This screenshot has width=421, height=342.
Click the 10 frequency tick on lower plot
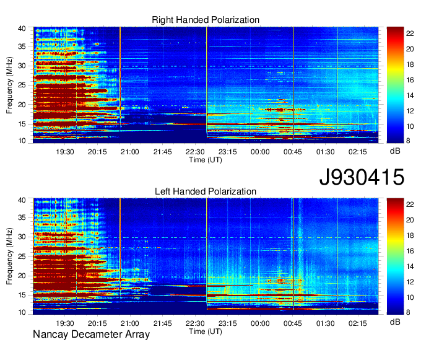point(22,312)
